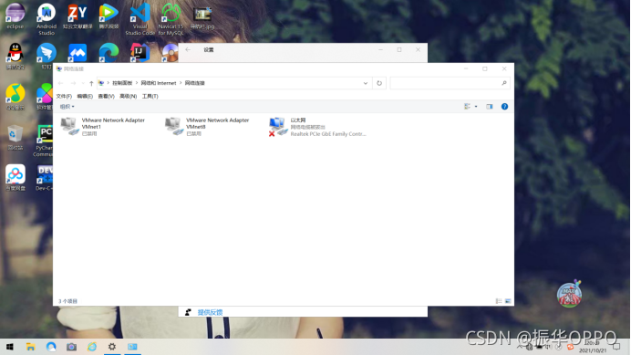This screenshot has width=631, height=355.
Task: Select the 以太网 Ethernet adapter icon
Action: click(x=278, y=127)
